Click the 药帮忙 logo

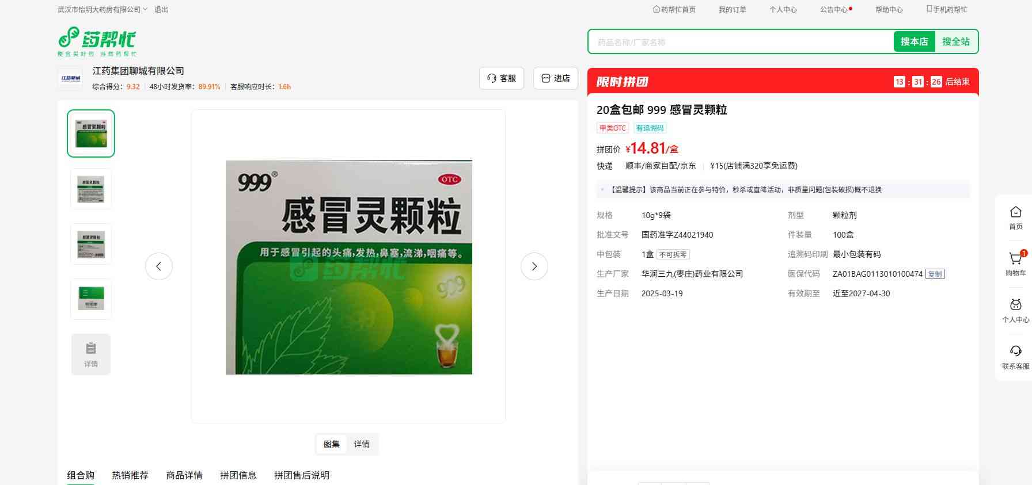[97, 41]
